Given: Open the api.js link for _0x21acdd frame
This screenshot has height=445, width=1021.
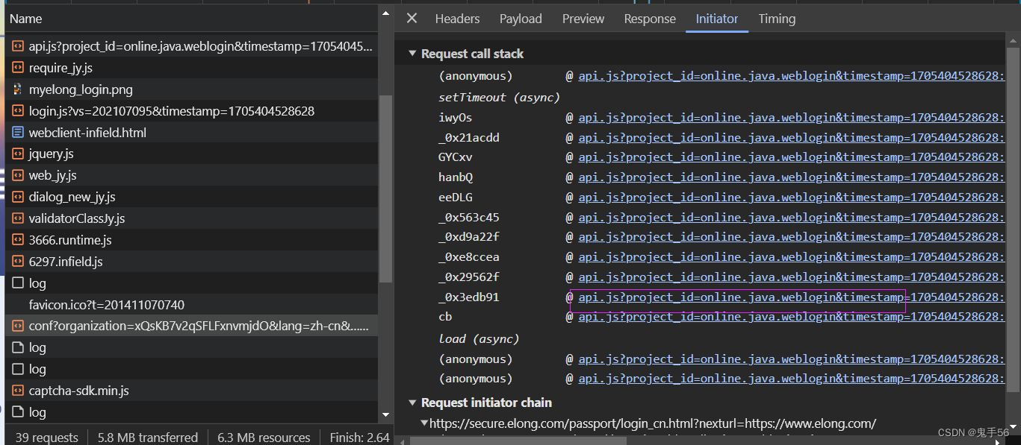Looking at the screenshot, I should [x=792, y=138].
